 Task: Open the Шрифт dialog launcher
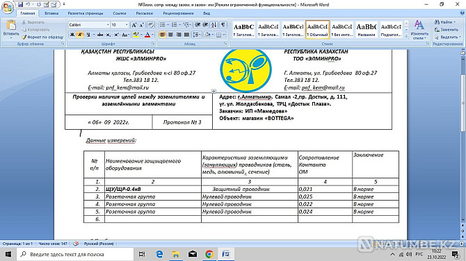click(153, 44)
